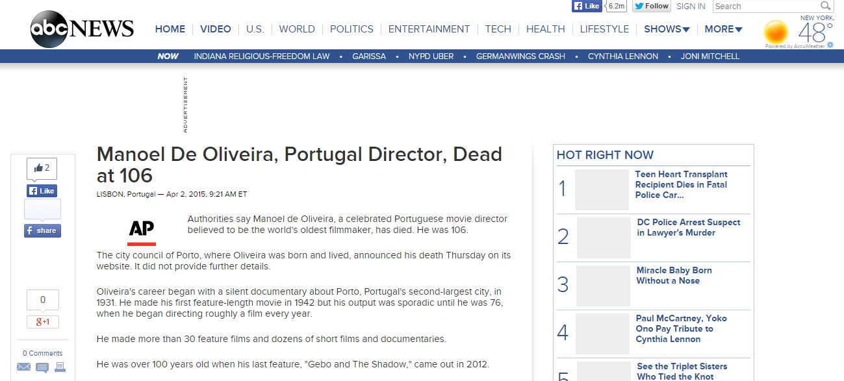This screenshot has height=381, width=844.
Task: Open weather settings gear icon
Action: 829,46
